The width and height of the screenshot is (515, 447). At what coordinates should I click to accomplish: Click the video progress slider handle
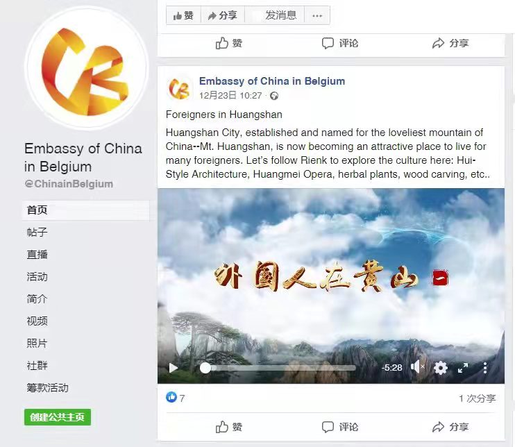click(205, 368)
